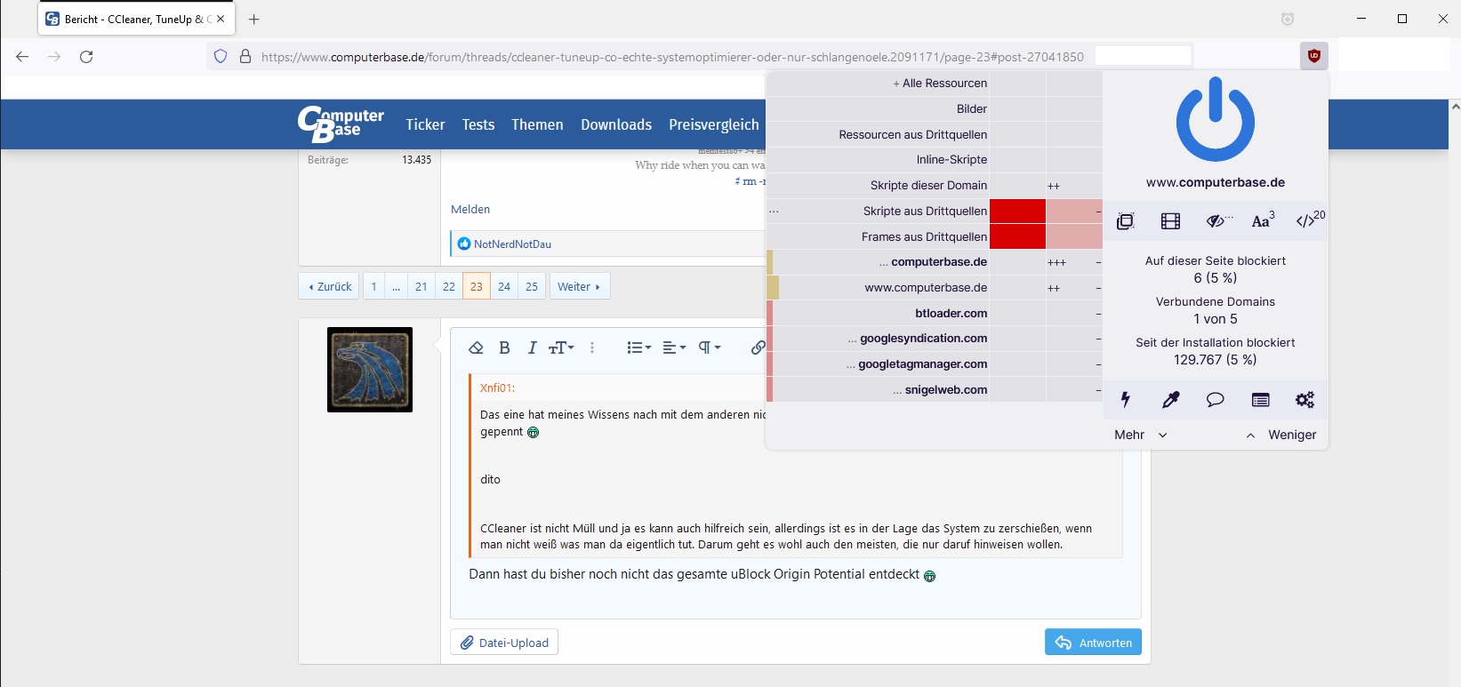Screen dimensions: 1461x687
Task: Open more formatting options vertical dots
Action: point(592,347)
